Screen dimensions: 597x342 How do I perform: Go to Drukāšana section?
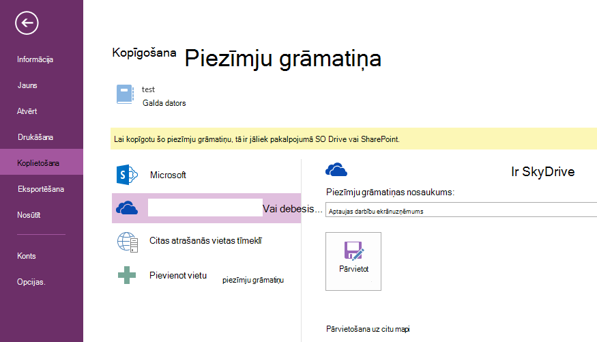point(35,137)
